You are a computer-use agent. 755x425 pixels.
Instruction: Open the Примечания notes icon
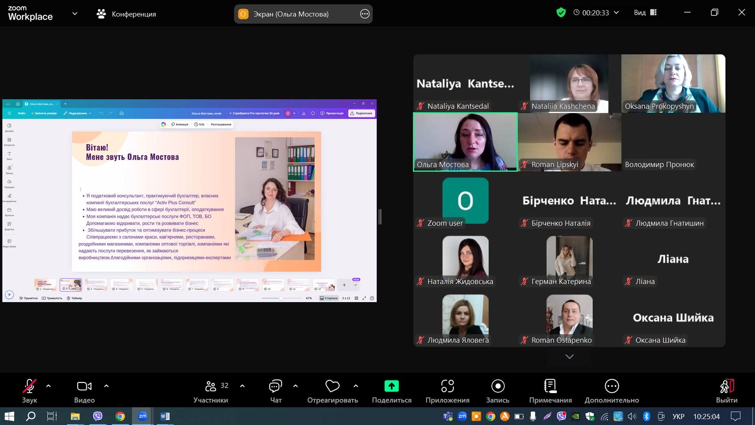click(x=550, y=387)
